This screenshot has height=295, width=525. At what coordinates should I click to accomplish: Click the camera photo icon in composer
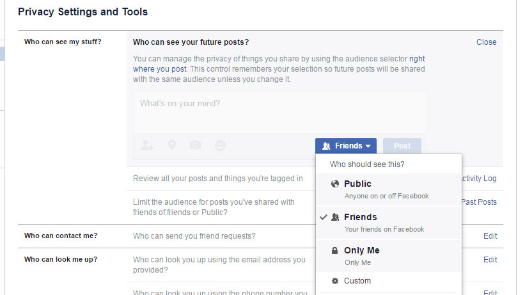pos(195,145)
